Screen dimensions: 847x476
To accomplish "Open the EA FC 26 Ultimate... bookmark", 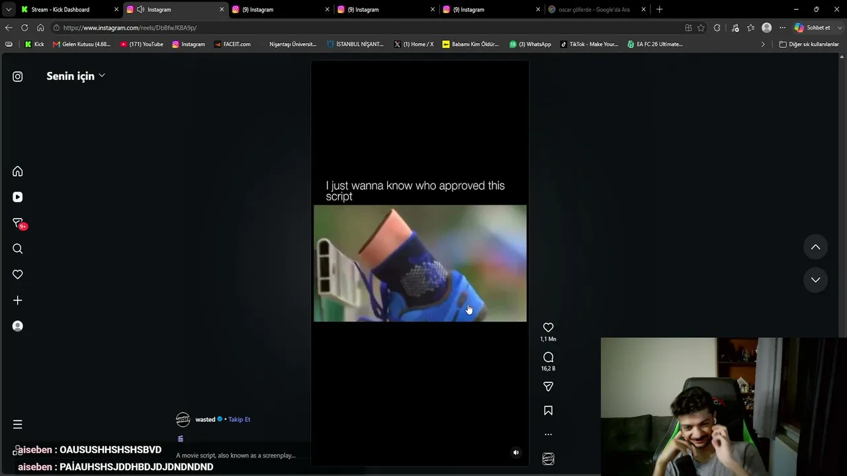I will click(x=654, y=44).
